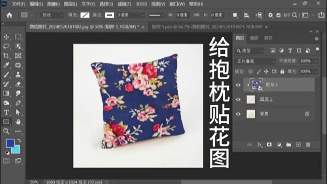Open path alignment options
This screenshot has height=184, width=327.
(x=246, y=15)
